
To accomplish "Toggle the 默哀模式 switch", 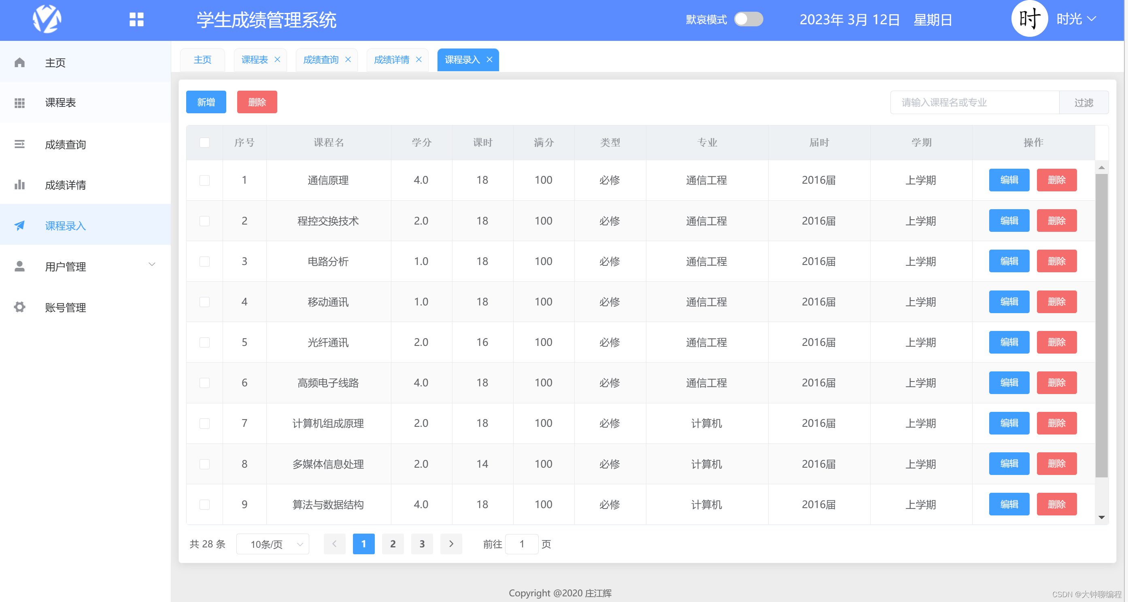I will click(x=748, y=19).
